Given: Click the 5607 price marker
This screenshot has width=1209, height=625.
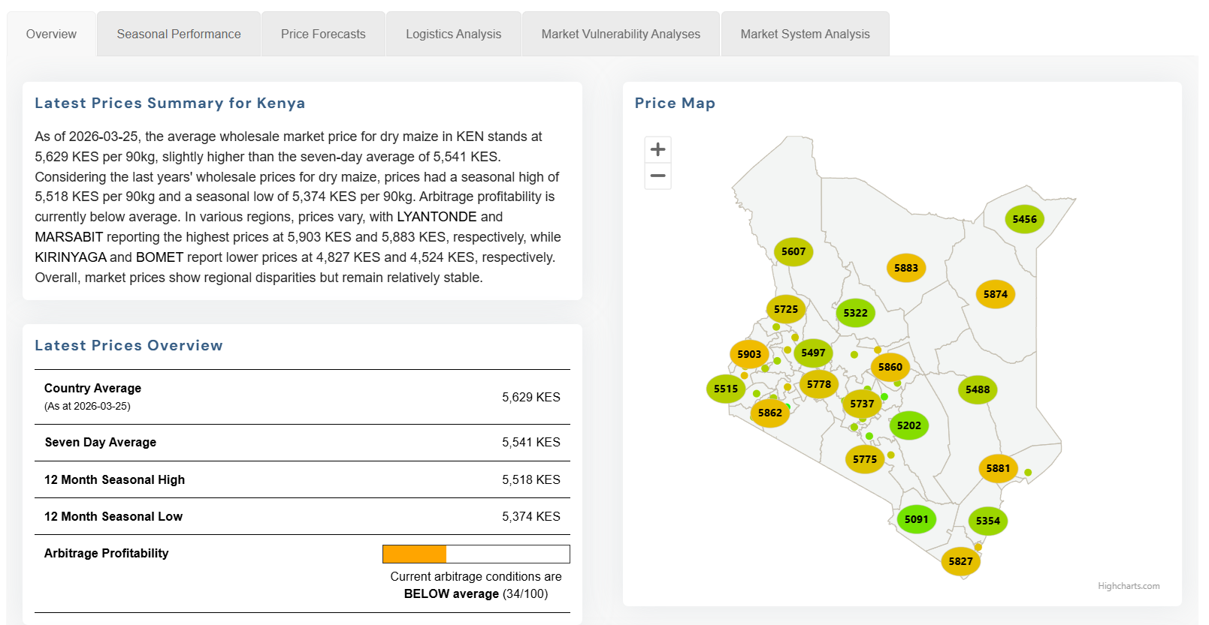Looking at the screenshot, I should click(793, 251).
